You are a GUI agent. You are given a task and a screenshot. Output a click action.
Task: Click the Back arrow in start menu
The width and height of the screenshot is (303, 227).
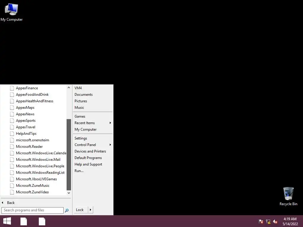pos(2,203)
